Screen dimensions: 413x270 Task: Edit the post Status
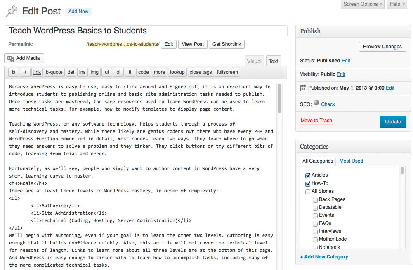pos(346,61)
